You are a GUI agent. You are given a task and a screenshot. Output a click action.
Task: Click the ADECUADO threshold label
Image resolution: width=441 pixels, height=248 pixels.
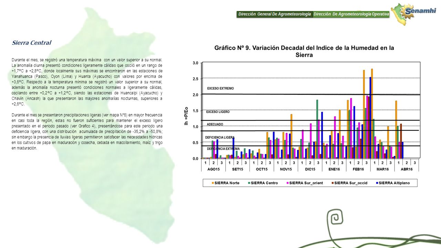tap(215, 124)
